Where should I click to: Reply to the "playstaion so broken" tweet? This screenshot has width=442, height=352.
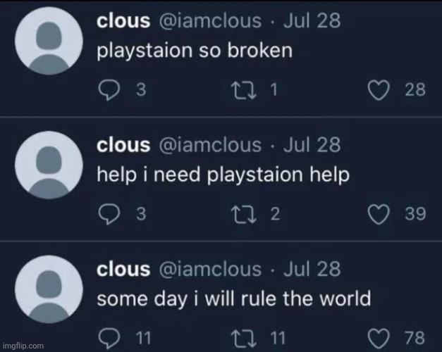[x=109, y=90]
